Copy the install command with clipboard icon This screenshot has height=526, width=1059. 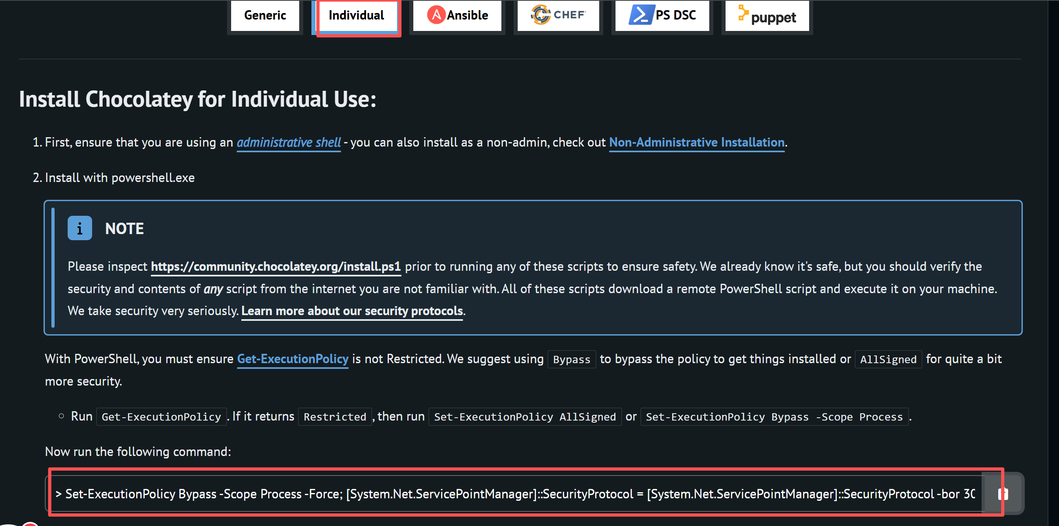pos(1003,493)
